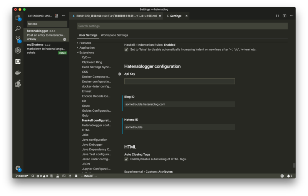Open Docker Compose settings section

point(96,77)
